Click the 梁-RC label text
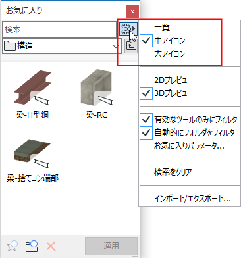Viewport: 241px width, 258px height. point(97,115)
